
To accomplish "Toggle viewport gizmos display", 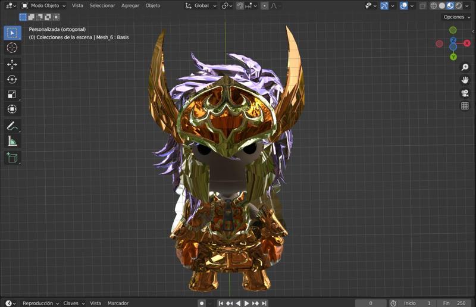I will [384, 5].
